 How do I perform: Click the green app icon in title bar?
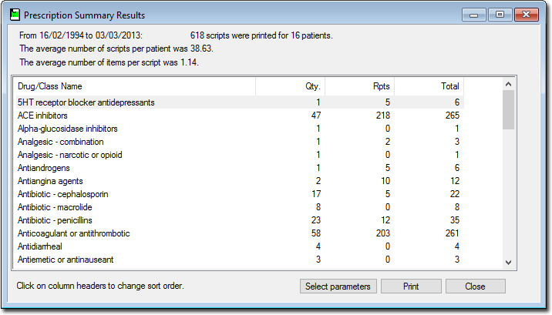pos(15,15)
